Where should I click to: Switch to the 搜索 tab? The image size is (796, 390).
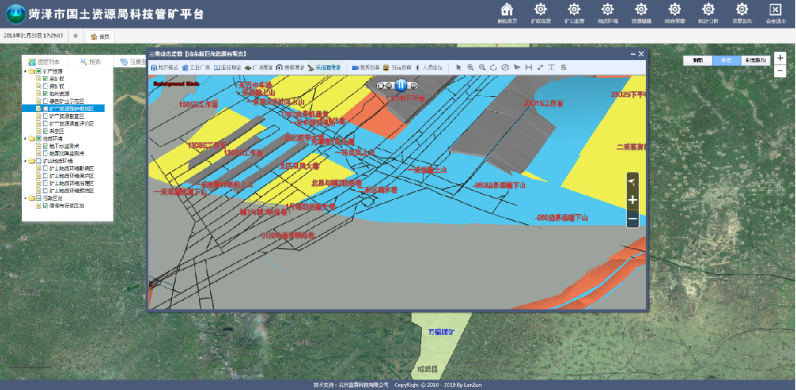pos(91,62)
